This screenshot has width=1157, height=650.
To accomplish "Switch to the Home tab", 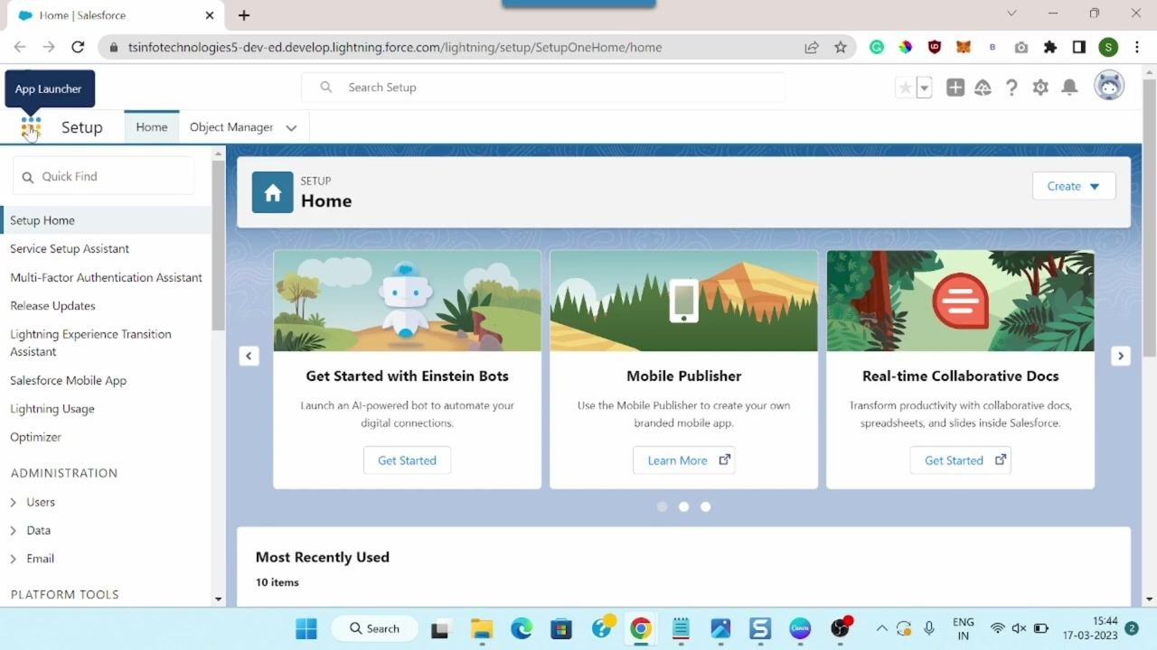I will (152, 127).
